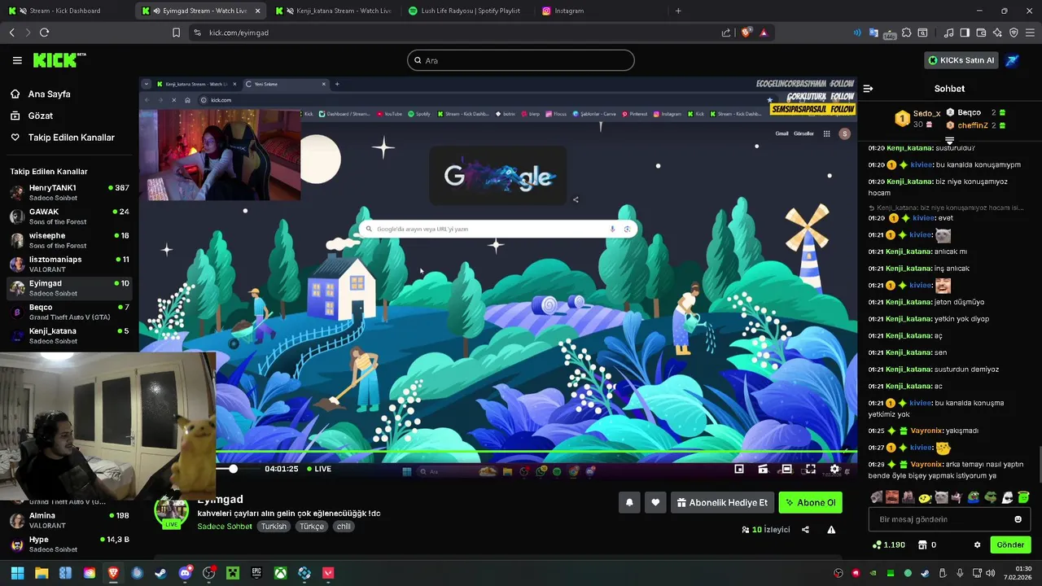Focus the Ara search field
1042x586 pixels.
(x=521, y=60)
